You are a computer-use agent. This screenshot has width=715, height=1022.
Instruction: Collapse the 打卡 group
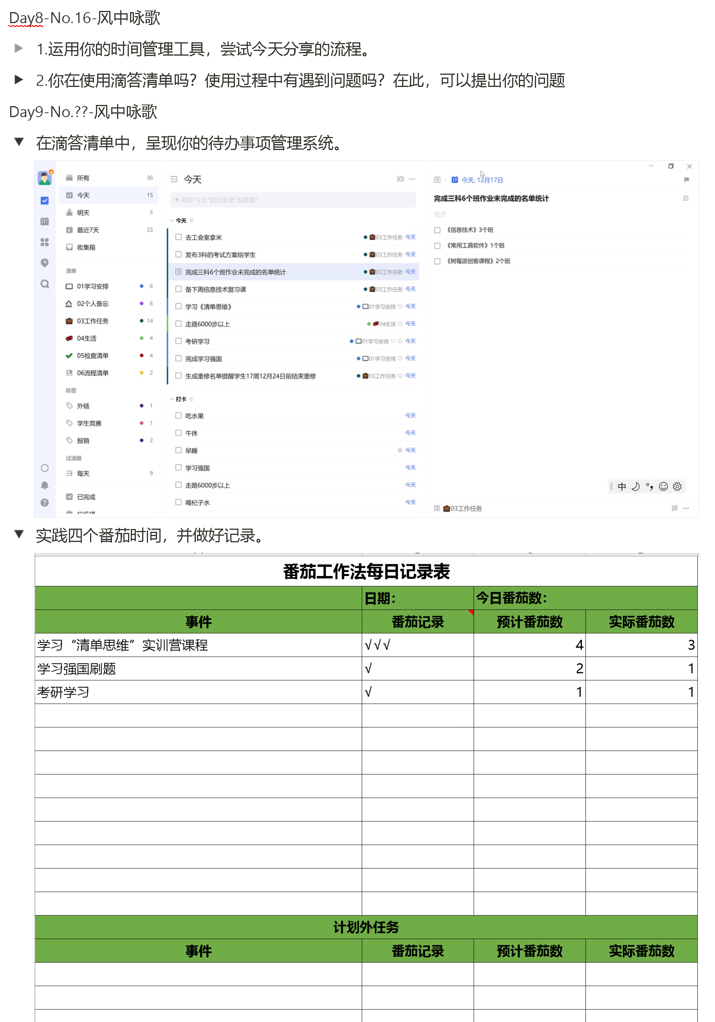172,399
